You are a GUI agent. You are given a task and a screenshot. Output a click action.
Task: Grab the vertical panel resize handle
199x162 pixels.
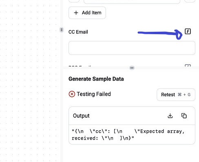click(62, 30)
